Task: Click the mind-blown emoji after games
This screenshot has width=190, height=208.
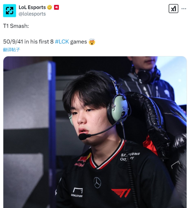Action: [92, 42]
